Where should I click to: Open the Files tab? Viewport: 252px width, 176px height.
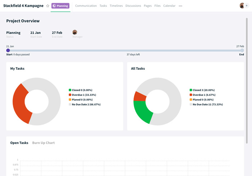pyautogui.click(x=158, y=6)
